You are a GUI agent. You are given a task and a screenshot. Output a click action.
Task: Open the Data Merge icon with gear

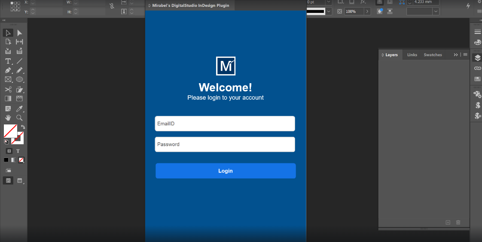477,94
